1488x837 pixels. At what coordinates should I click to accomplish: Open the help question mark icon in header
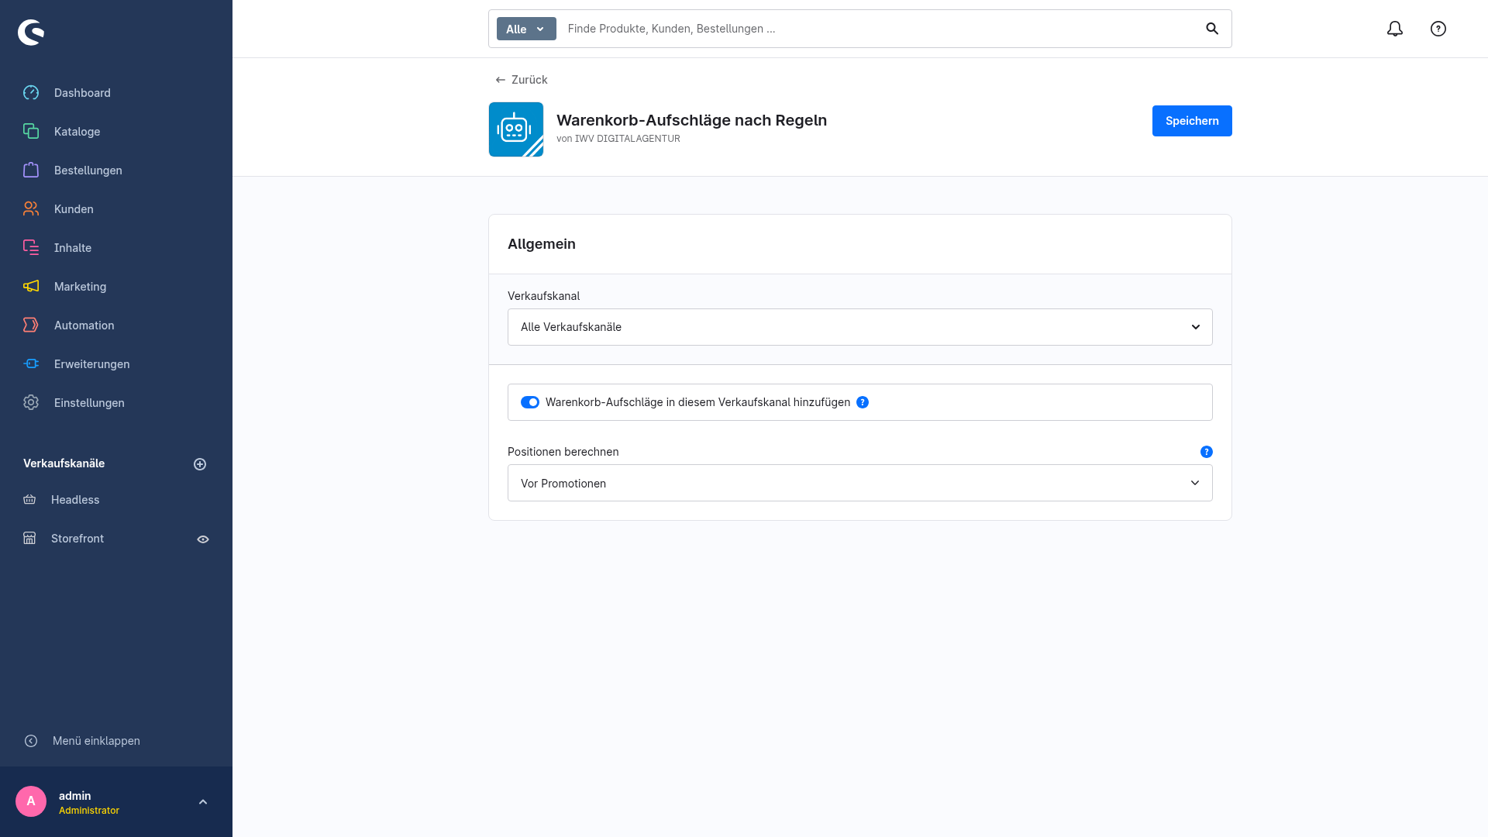tap(1438, 29)
